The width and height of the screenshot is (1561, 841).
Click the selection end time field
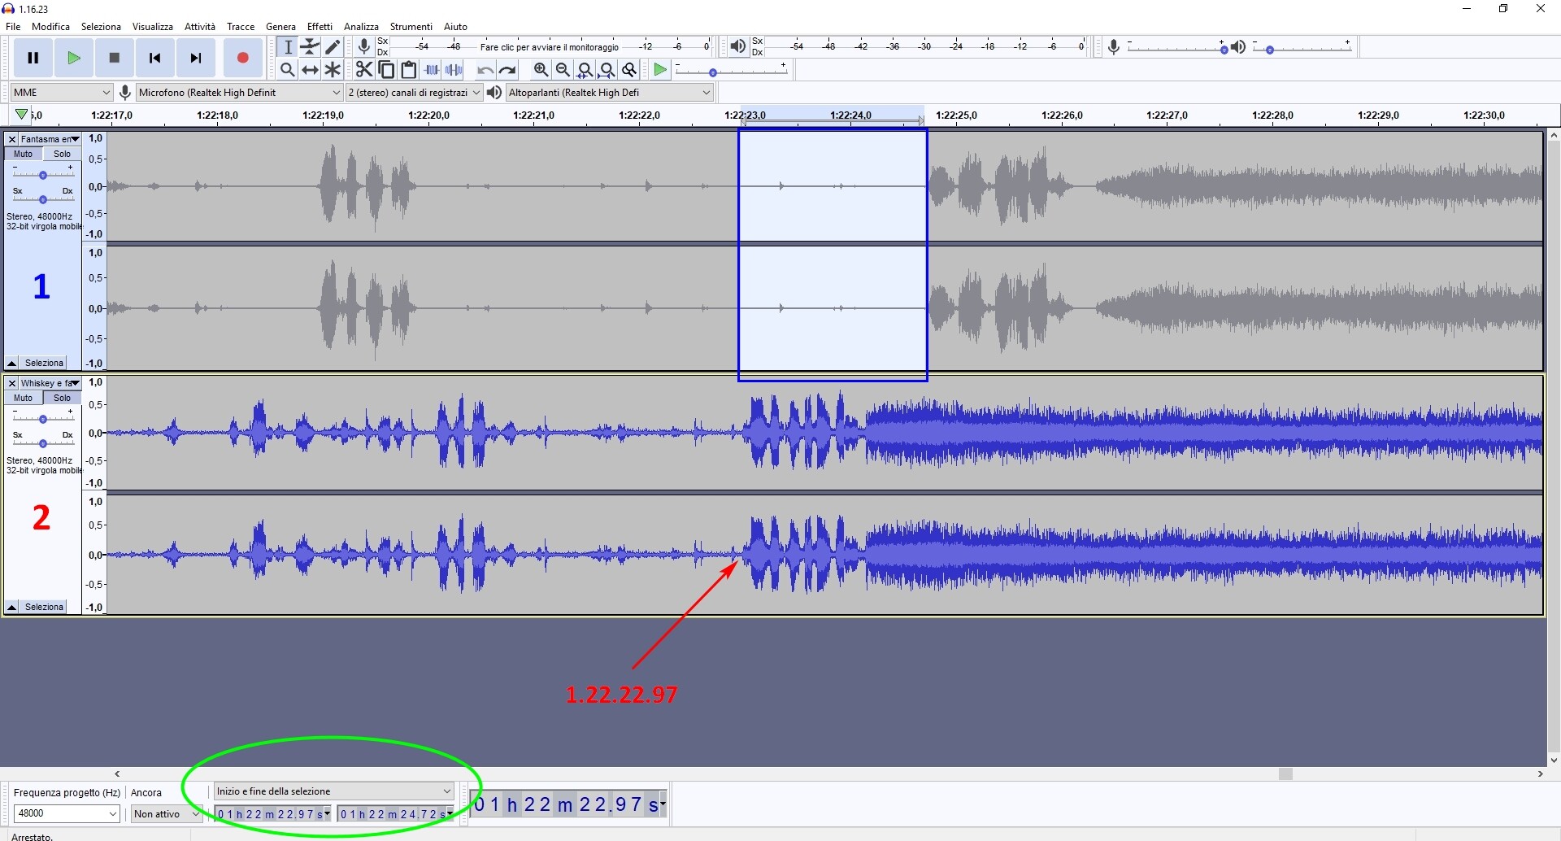[x=396, y=814]
